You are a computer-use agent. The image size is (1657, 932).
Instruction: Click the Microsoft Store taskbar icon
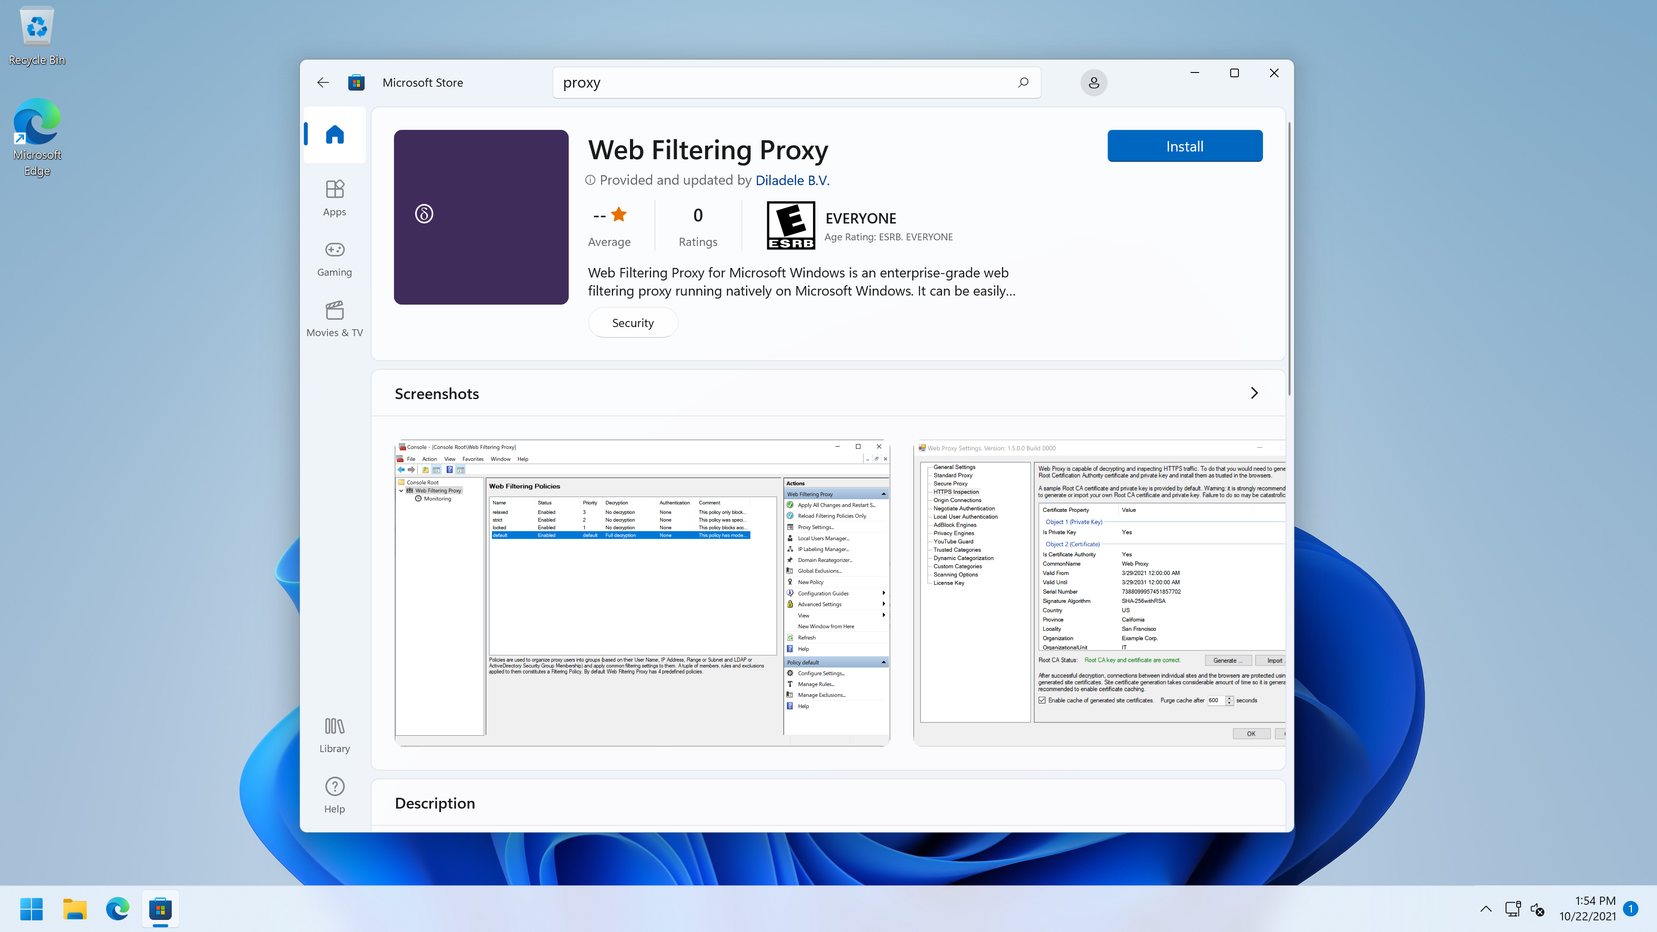[160, 909]
